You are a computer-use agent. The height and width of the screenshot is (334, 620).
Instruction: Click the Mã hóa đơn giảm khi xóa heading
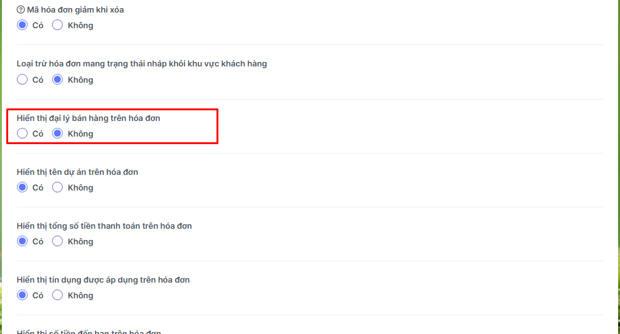(75, 10)
